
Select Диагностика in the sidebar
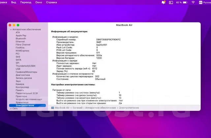[x=23, y=75]
